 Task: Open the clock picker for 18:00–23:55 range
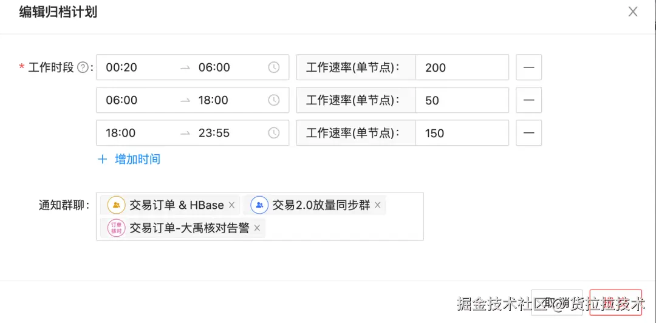point(274,133)
